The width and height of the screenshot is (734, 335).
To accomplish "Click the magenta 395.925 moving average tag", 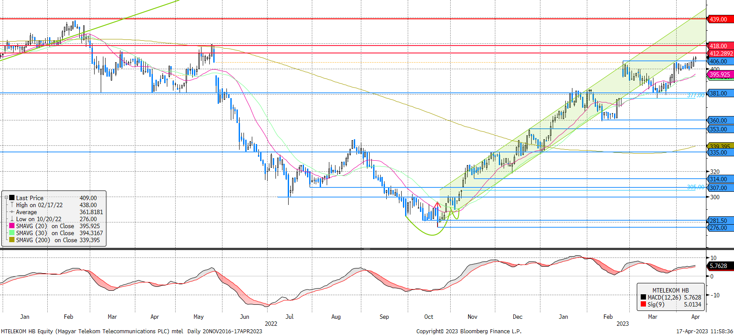I will pyautogui.click(x=720, y=74).
